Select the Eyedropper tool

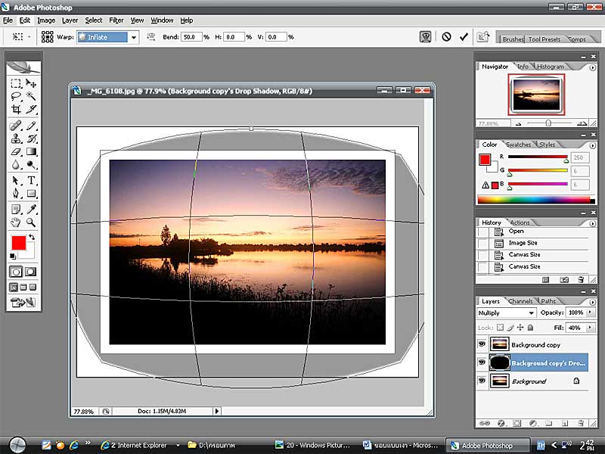point(31,210)
